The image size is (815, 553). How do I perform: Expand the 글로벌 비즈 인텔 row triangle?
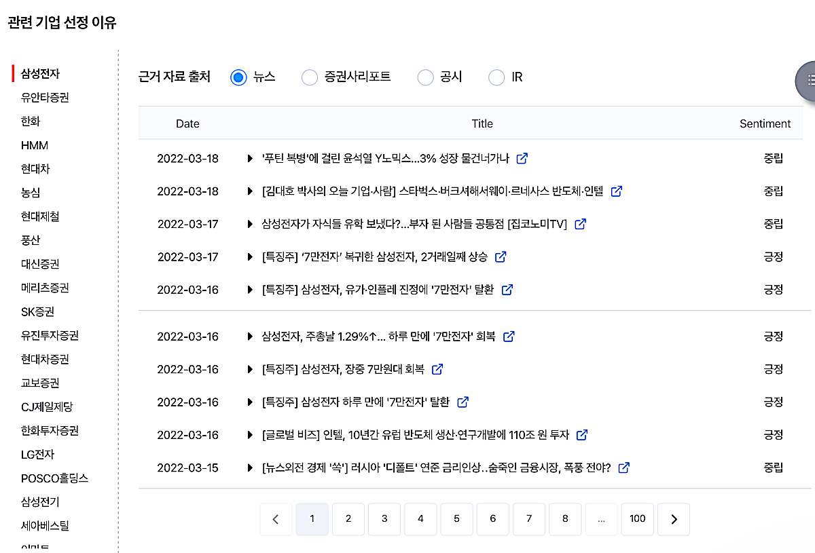coord(250,435)
